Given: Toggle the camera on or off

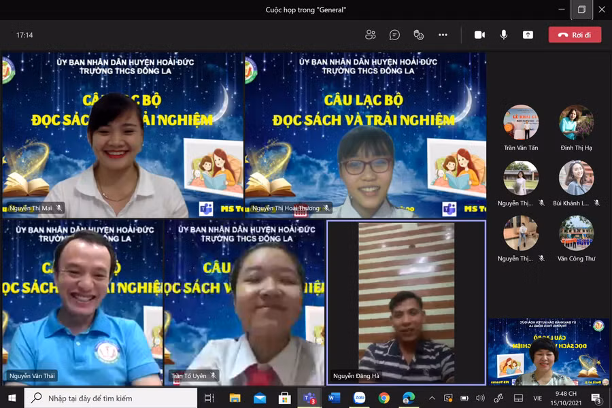Looking at the screenshot, I should (479, 35).
